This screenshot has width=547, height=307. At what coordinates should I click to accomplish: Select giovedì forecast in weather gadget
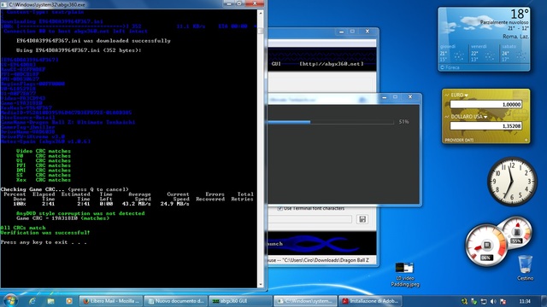[453, 53]
